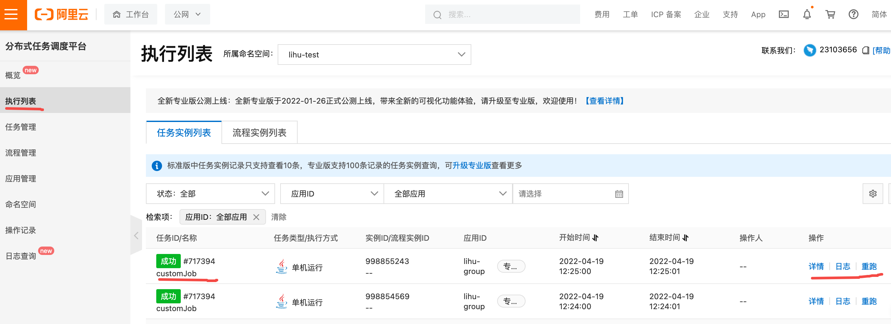Open the 查看详情 announcement link
Screen dimensions: 891x324
point(604,101)
